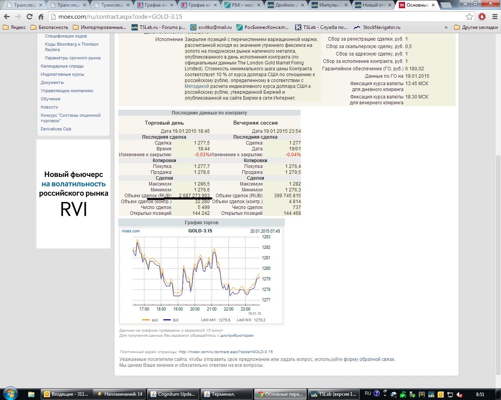
Task: Open the РосБизнесКонсалт bookmark
Action: point(263,27)
